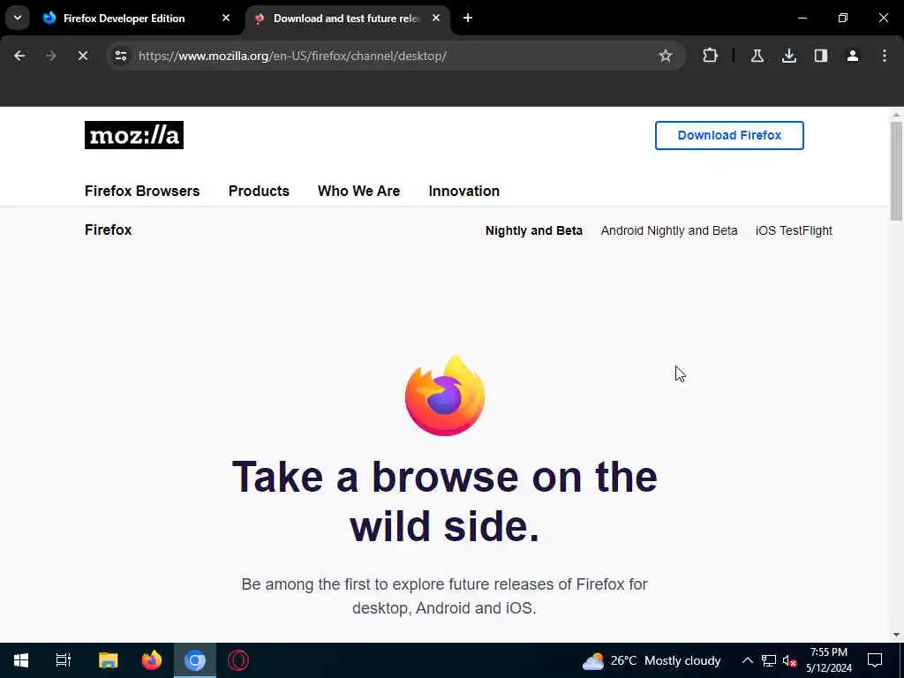Go forward with the forward arrow
The height and width of the screenshot is (678, 904).
(51, 56)
